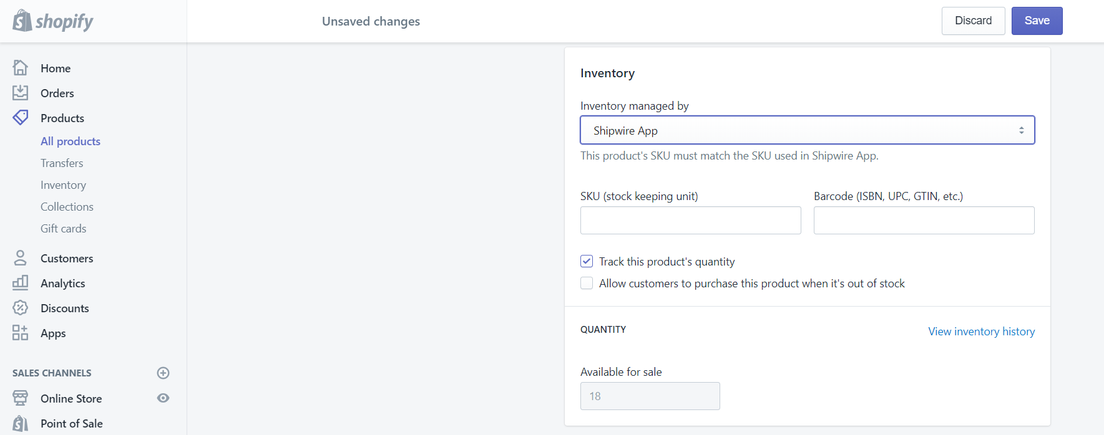This screenshot has width=1104, height=435.
Task: Discard the unsaved changes
Action: 973,21
